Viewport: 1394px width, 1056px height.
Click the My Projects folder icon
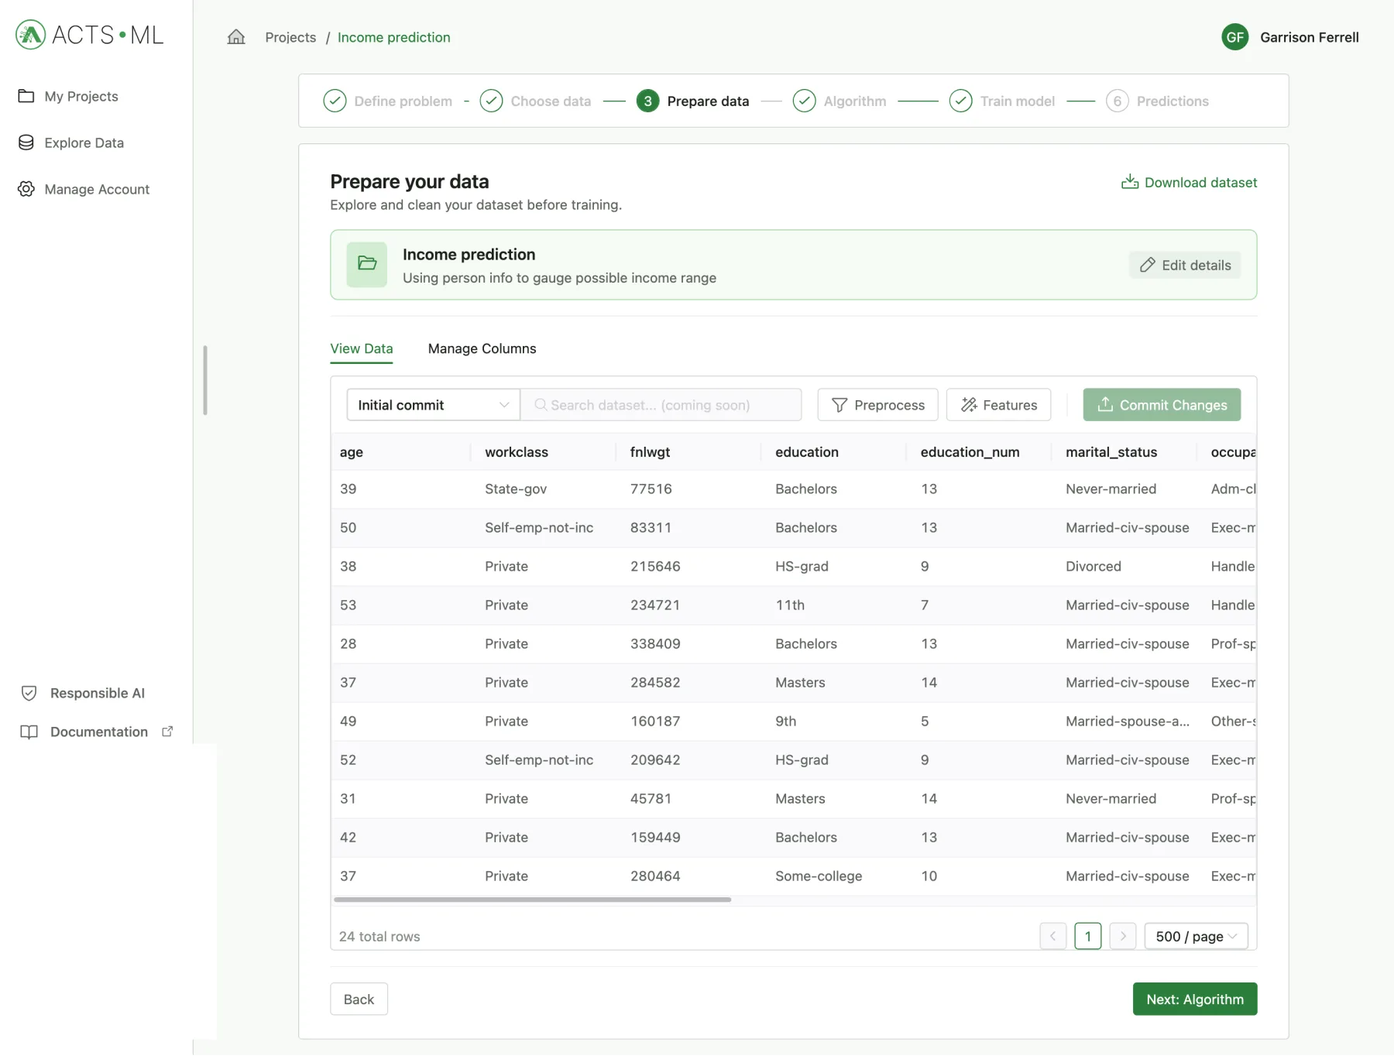click(26, 96)
